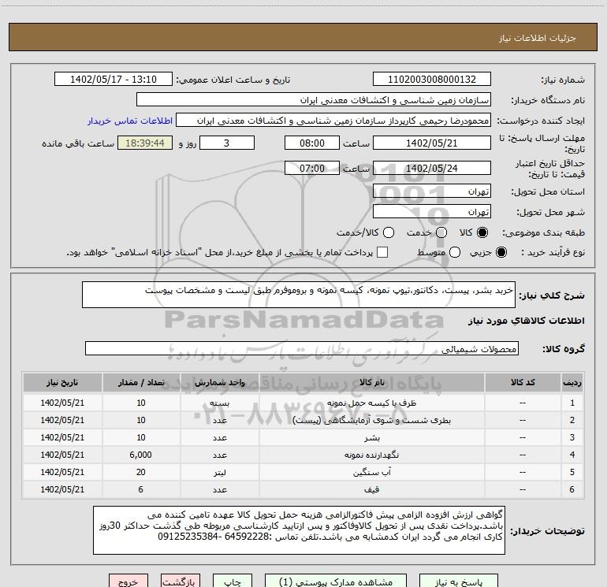
Task: Click the buyer notes text area
Action: (299, 530)
